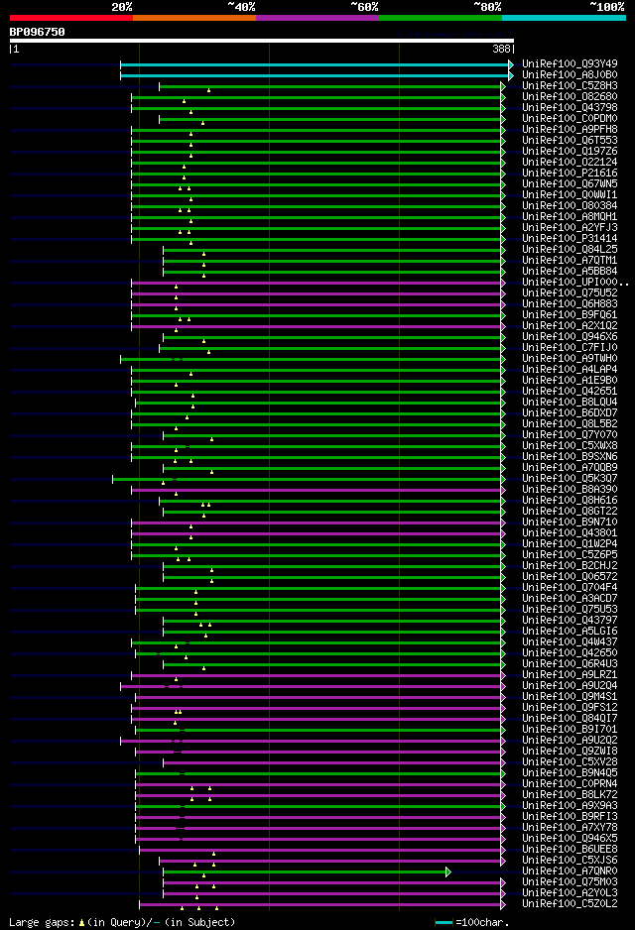The image size is (635, 930).
Task: Open hit UniRef100_C5XJS6
Action: pyautogui.click(x=570, y=860)
